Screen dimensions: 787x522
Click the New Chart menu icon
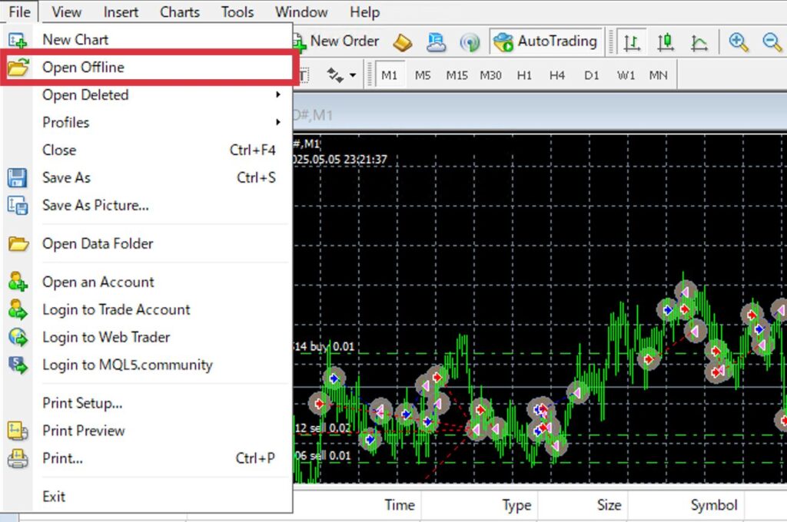[x=18, y=40]
